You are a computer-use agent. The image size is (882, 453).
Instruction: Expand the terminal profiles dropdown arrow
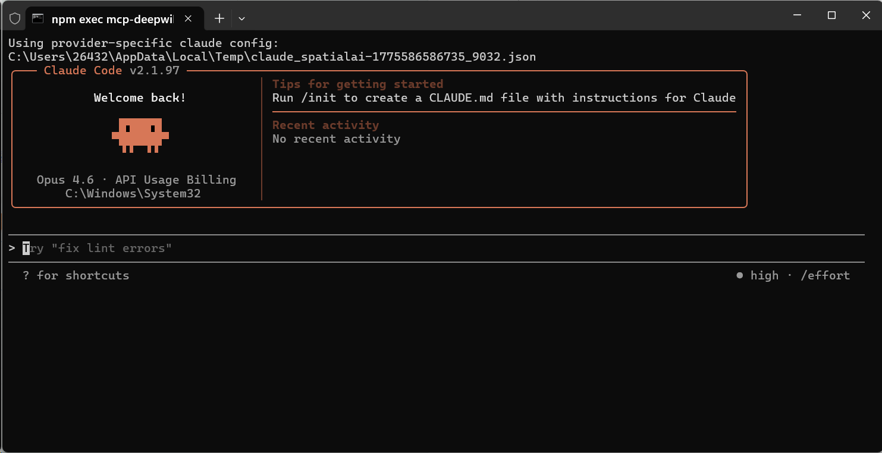[241, 18]
